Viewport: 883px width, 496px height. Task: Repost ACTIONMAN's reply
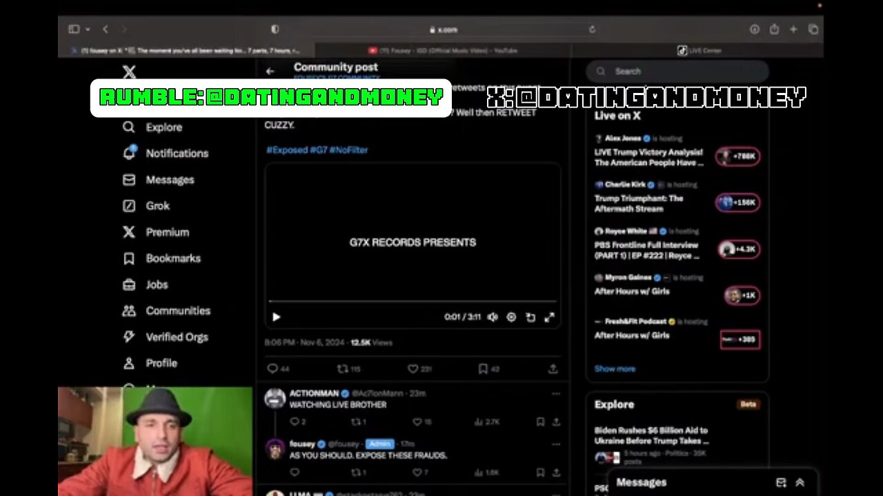[359, 422]
